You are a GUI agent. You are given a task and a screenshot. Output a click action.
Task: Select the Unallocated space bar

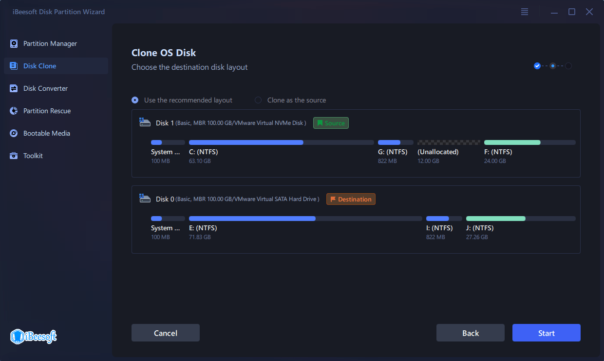click(x=449, y=142)
